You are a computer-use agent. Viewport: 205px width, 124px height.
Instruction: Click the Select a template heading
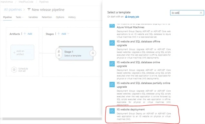(x=119, y=13)
